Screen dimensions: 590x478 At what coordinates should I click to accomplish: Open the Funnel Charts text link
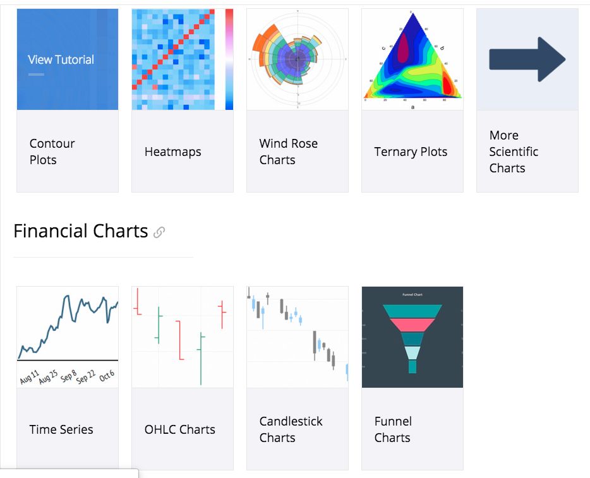pyautogui.click(x=393, y=429)
